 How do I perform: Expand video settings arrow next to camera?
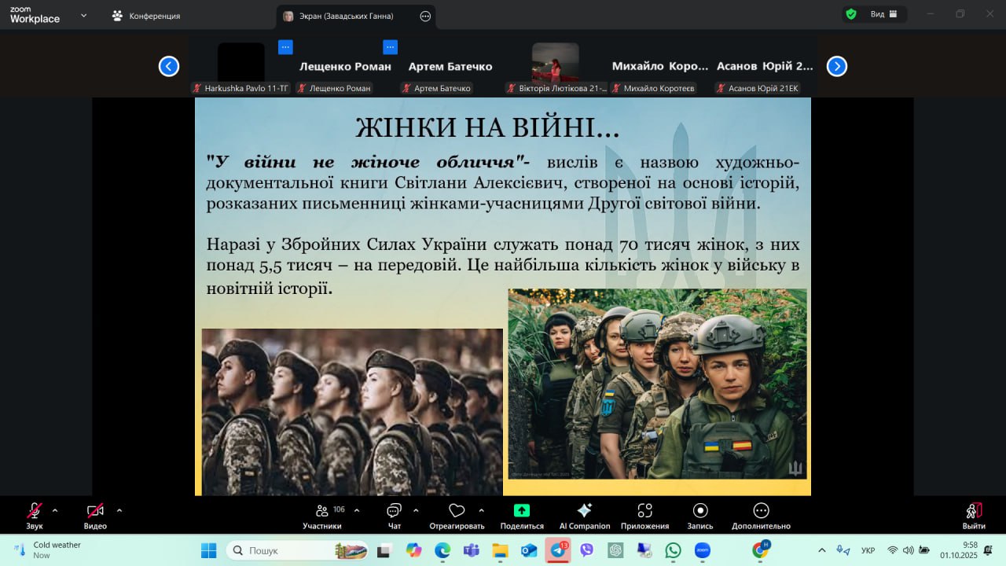(x=119, y=509)
